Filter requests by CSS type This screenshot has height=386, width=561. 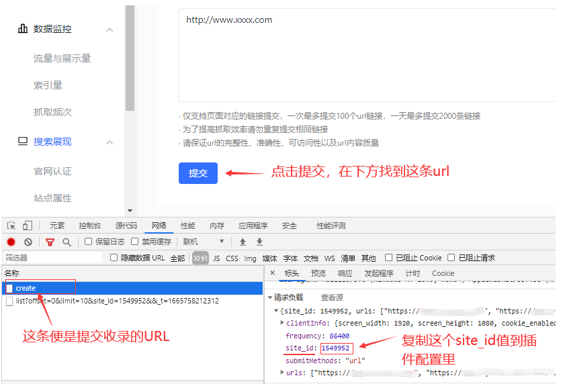click(232, 258)
